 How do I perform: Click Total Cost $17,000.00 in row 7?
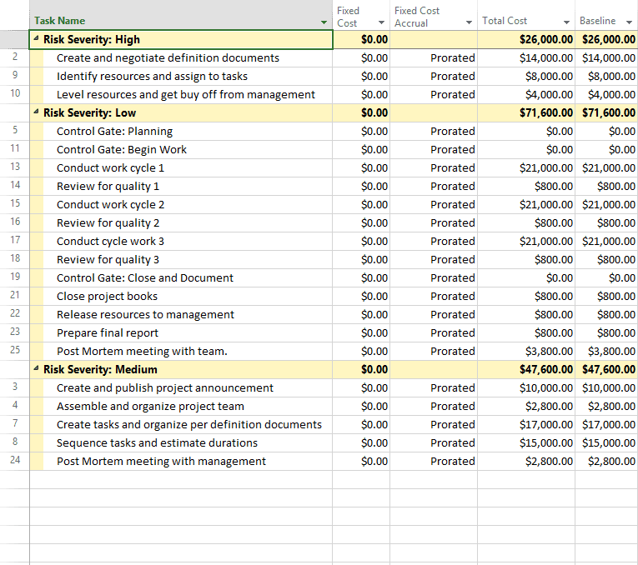click(x=546, y=424)
